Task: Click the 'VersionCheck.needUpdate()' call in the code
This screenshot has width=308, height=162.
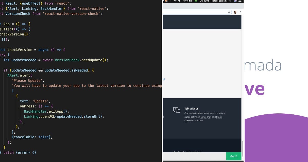Action: click(82, 60)
